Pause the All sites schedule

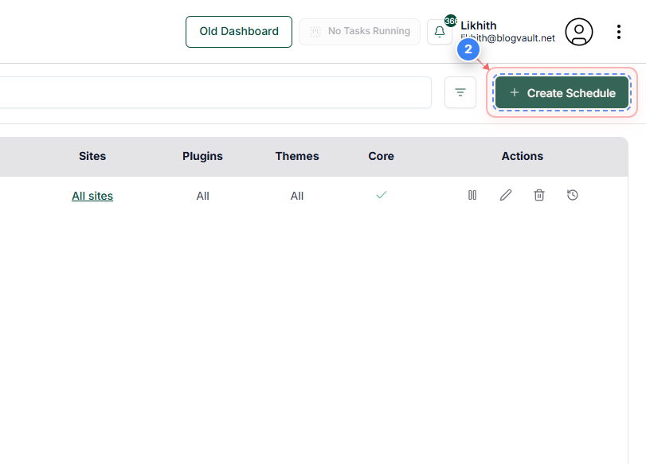coord(472,195)
